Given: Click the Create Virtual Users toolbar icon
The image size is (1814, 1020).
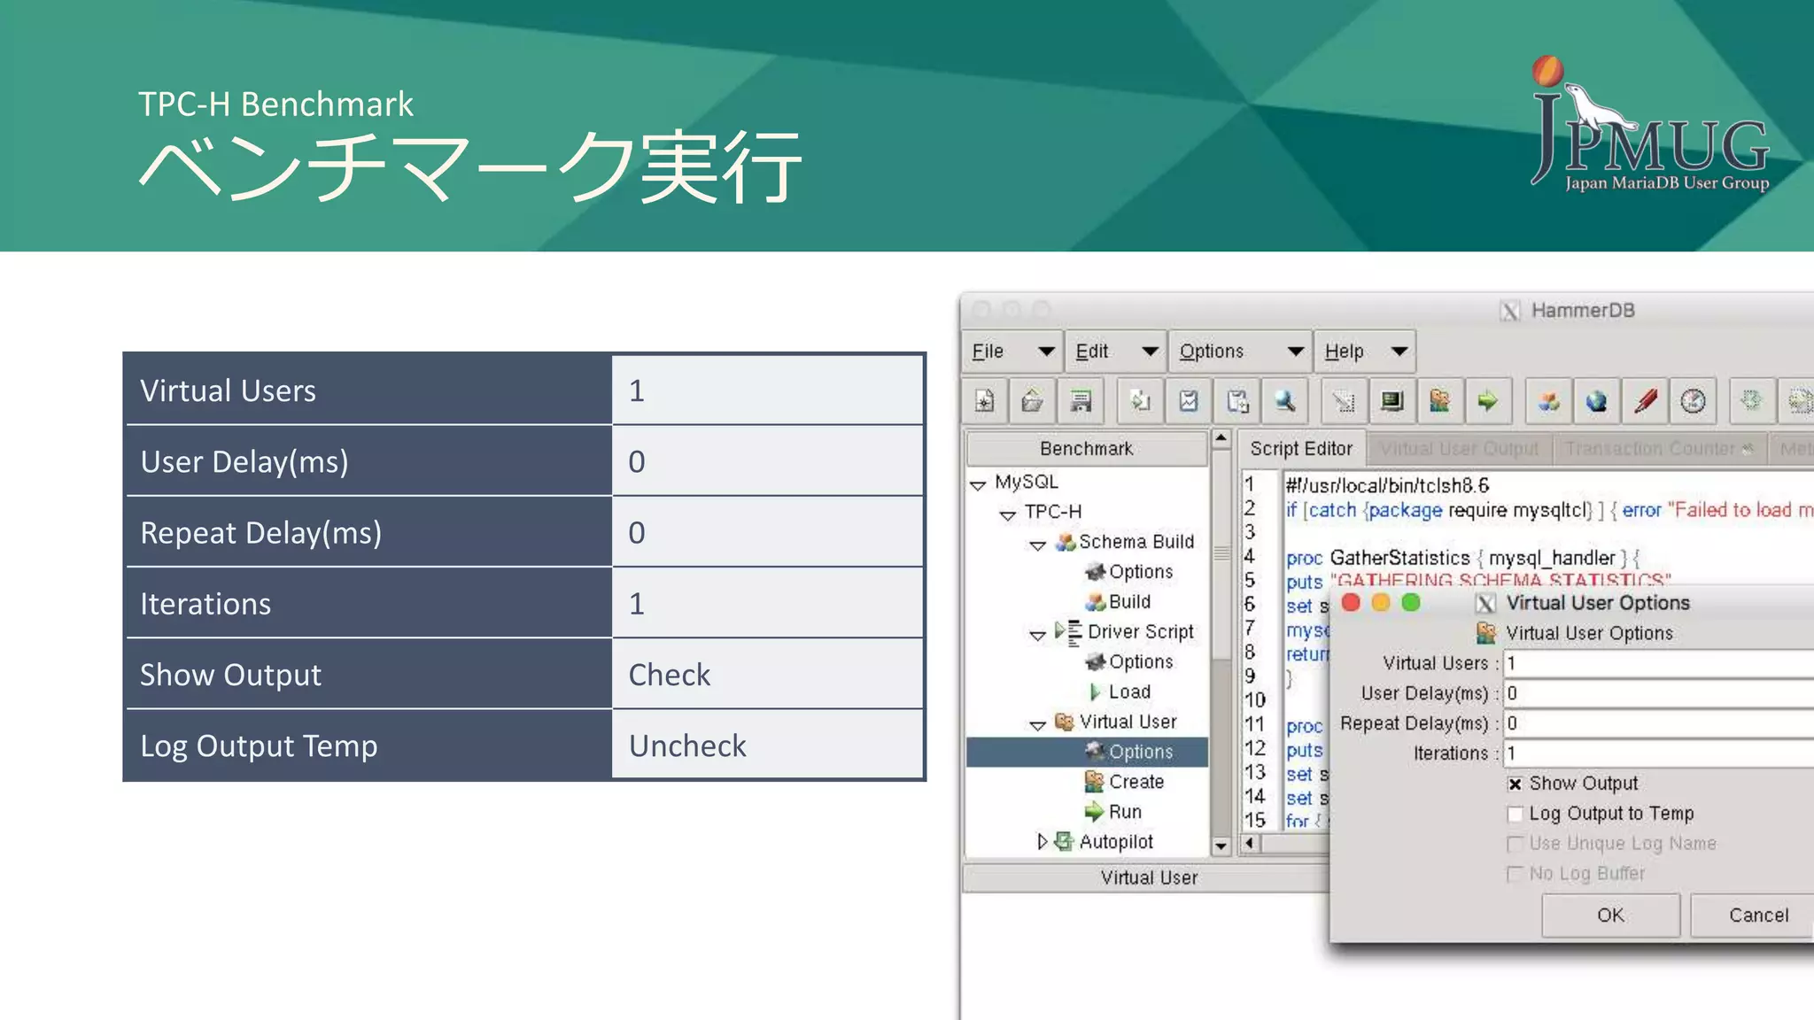Looking at the screenshot, I should coord(1440,401).
